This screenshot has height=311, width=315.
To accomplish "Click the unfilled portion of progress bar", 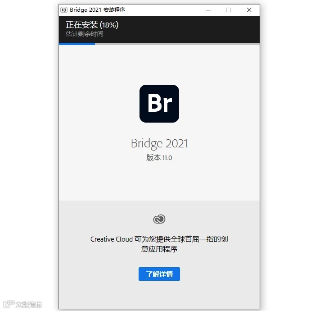I will (x=177, y=44).
